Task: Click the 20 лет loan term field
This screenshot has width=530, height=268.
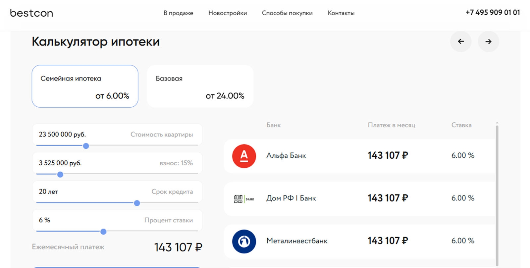Action: (48, 192)
